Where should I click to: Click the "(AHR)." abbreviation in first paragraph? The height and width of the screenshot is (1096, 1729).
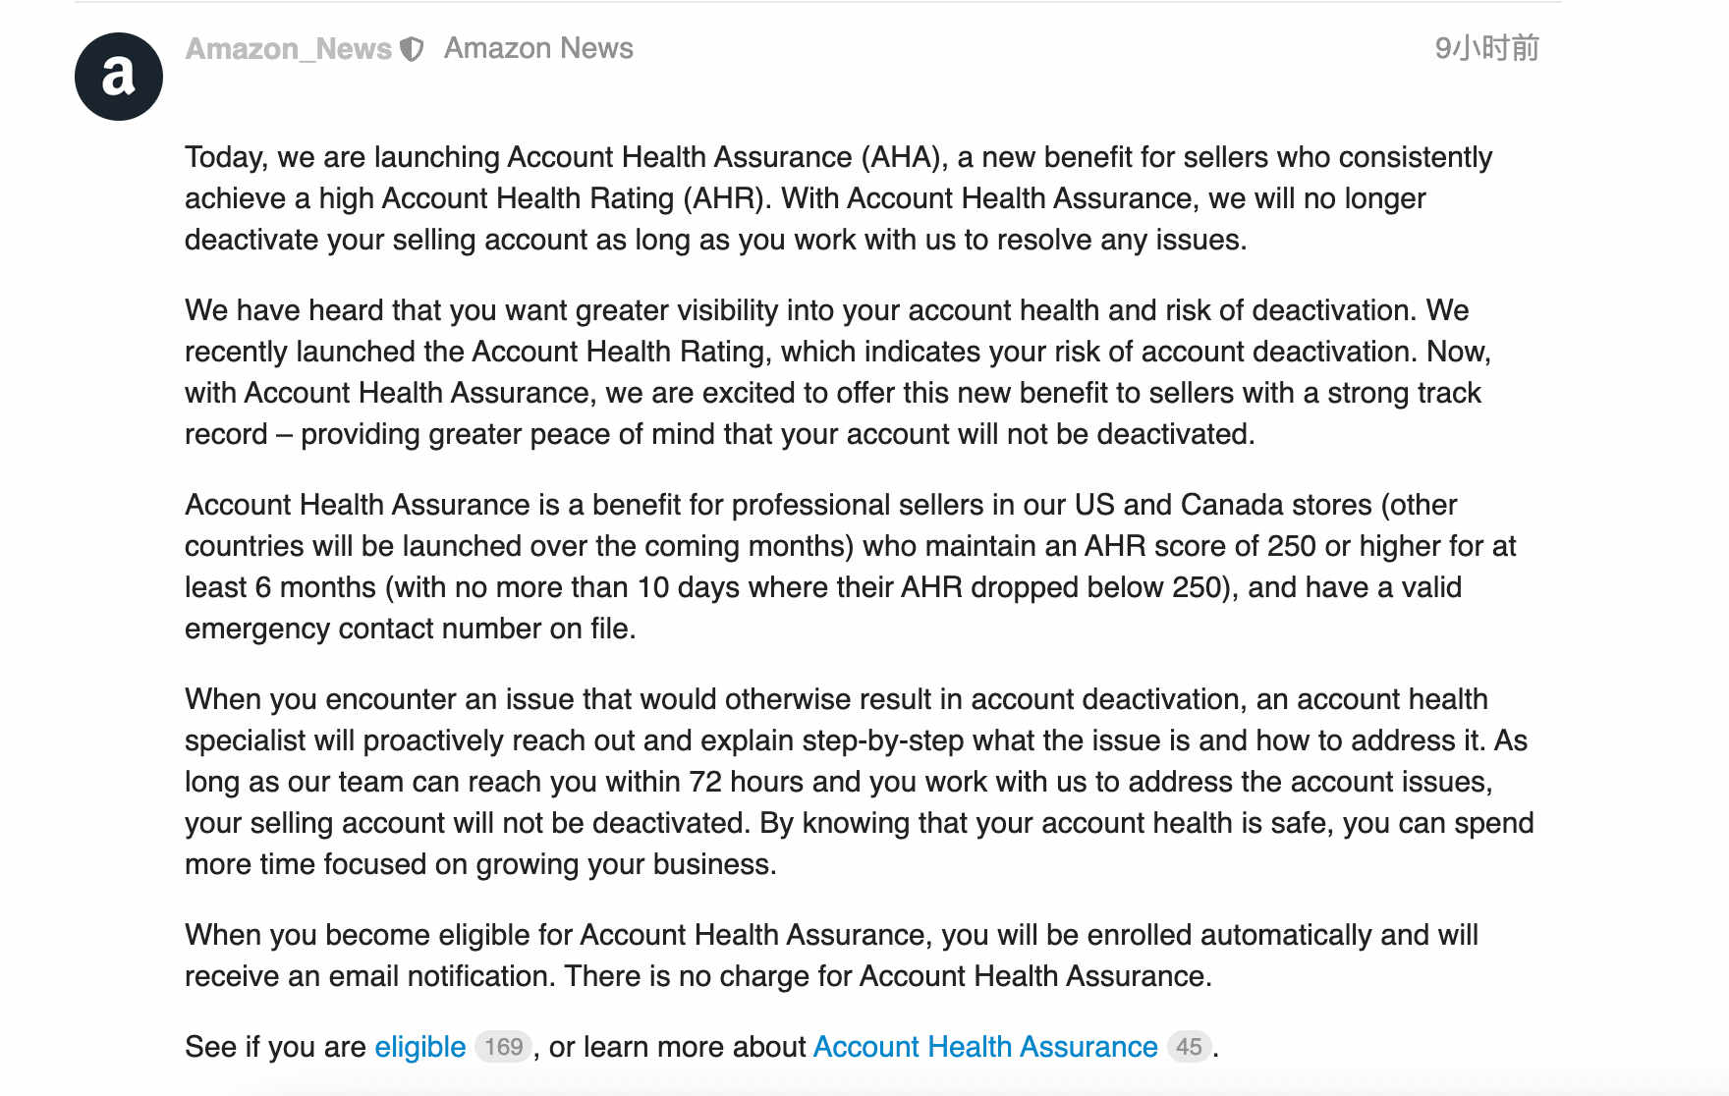click(728, 198)
